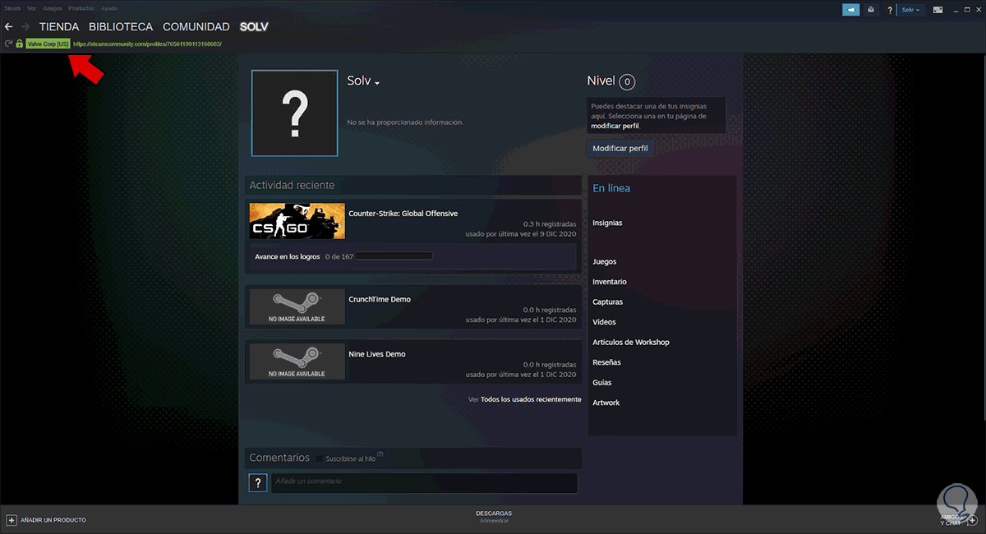Click the question mark avatar in header

click(890, 10)
